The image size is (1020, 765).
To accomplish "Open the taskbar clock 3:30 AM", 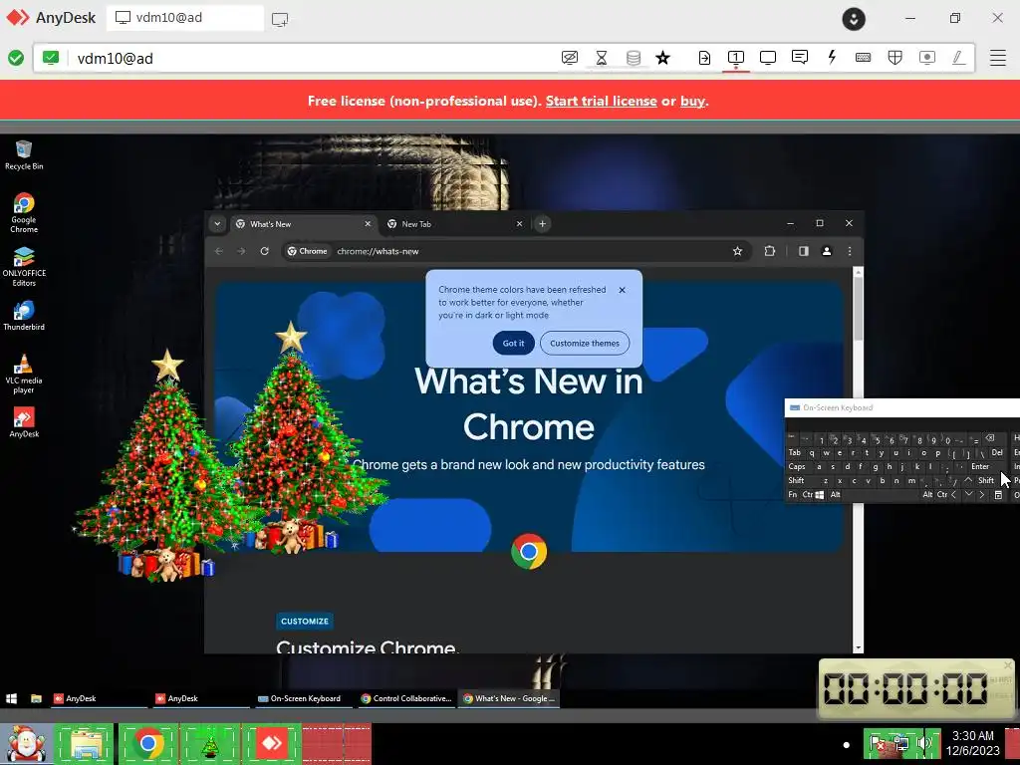I will click(973, 743).
